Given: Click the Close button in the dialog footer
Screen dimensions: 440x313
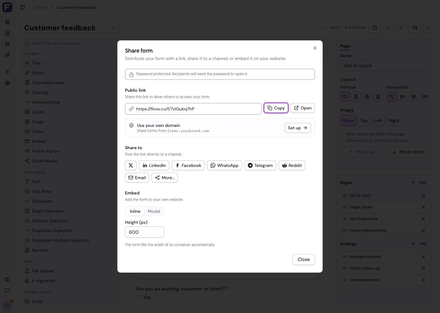Looking at the screenshot, I should (304, 260).
